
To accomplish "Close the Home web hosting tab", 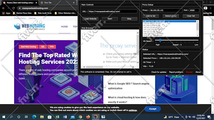I will (x=36, y=3).
